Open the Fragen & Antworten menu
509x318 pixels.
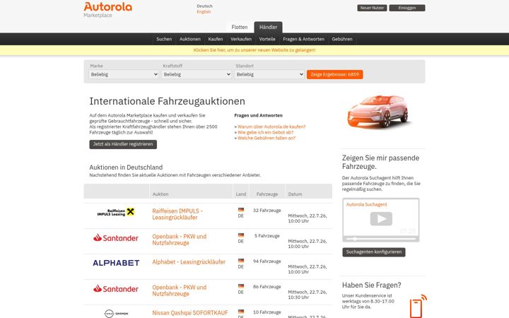point(303,39)
